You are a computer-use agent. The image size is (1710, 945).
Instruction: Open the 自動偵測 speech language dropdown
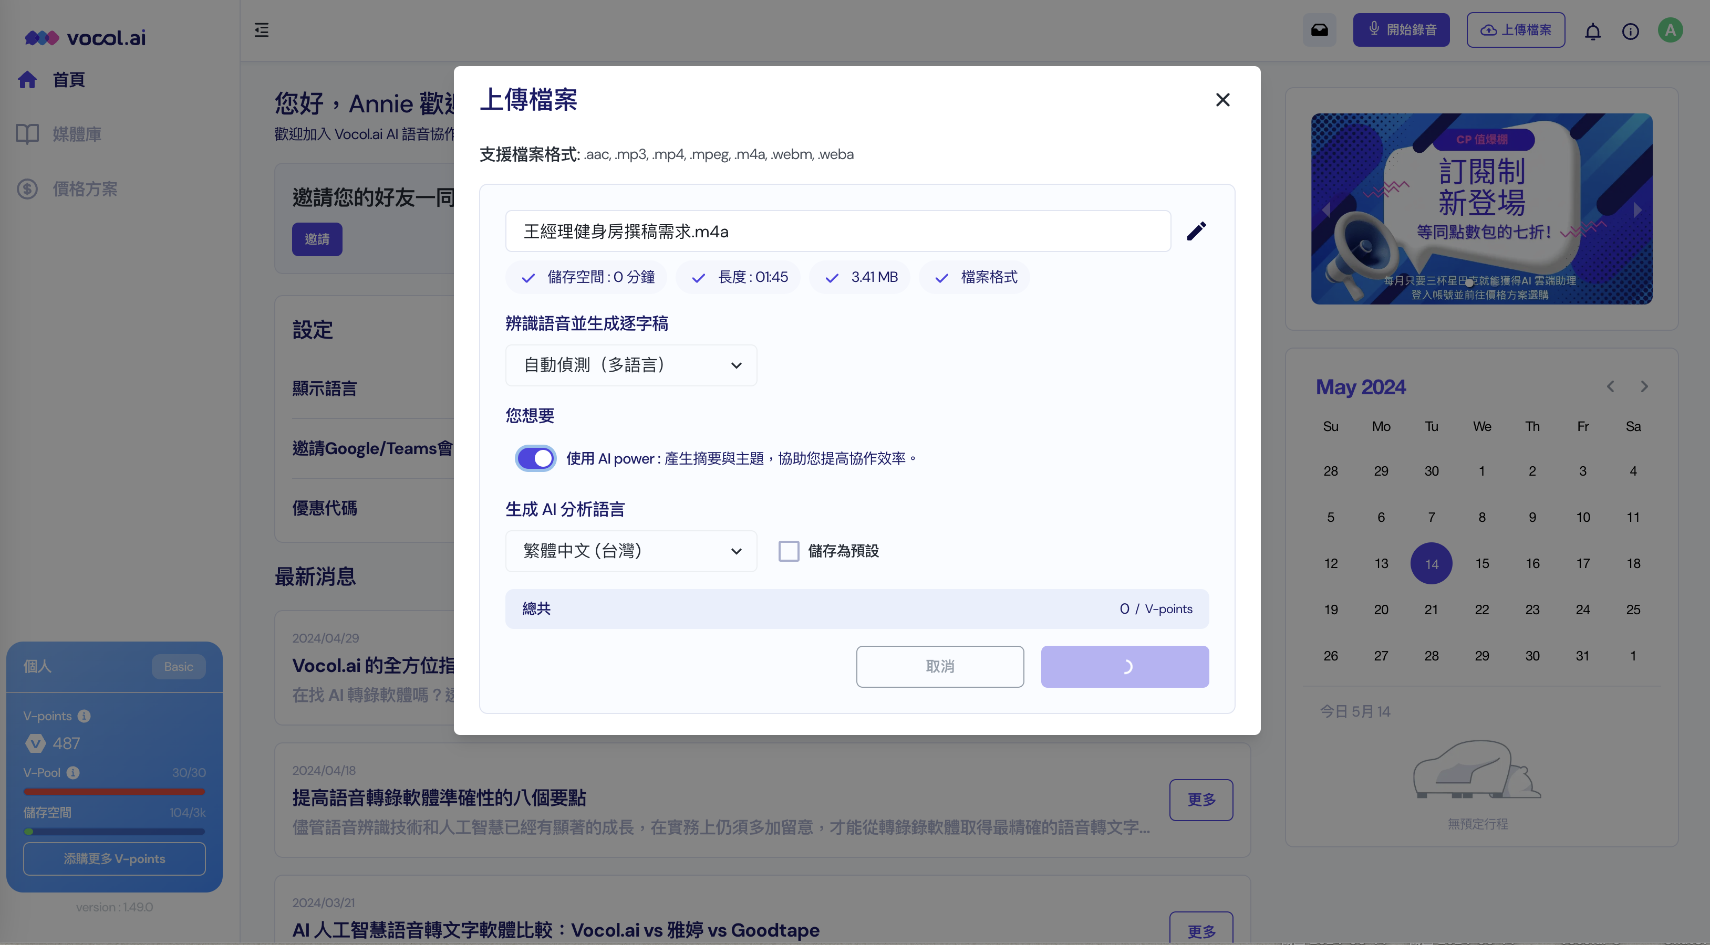click(x=630, y=365)
